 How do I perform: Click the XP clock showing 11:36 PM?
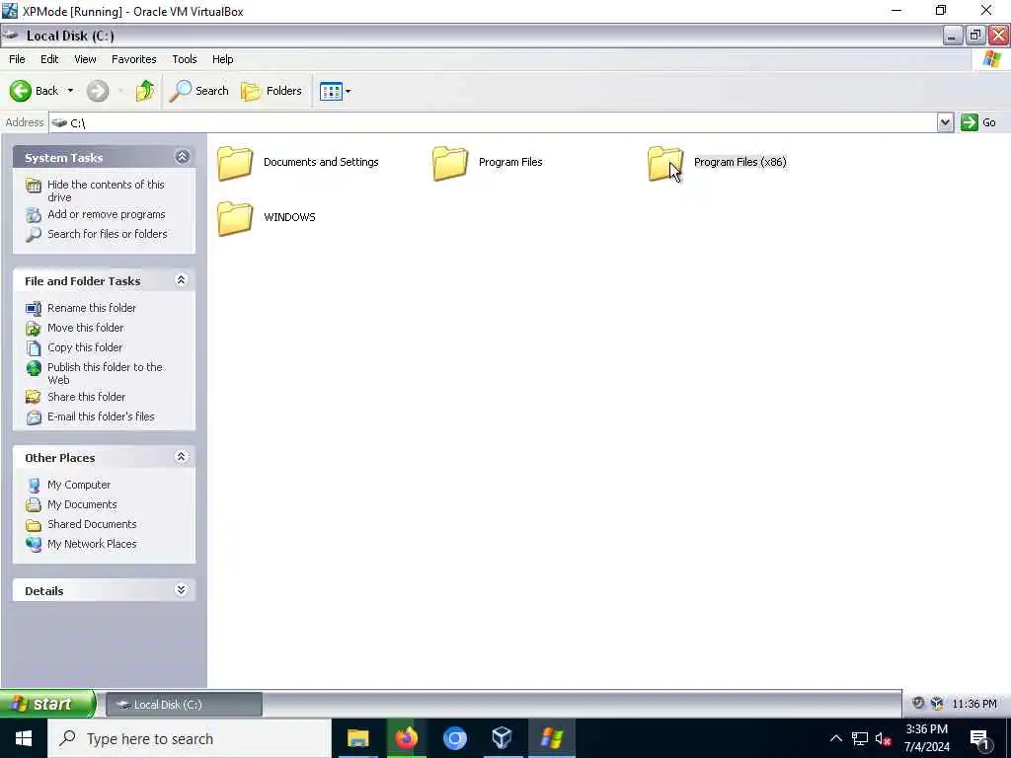tap(973, 704)
